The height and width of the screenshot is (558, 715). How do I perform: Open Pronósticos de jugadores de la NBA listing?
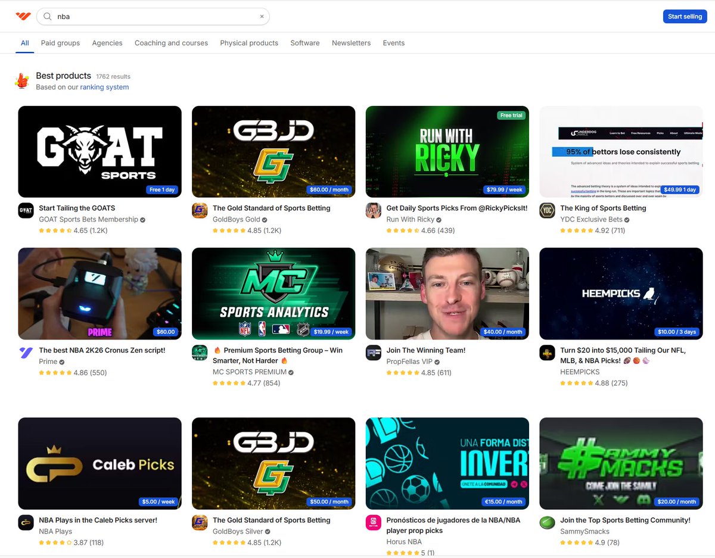pos(453,525)
